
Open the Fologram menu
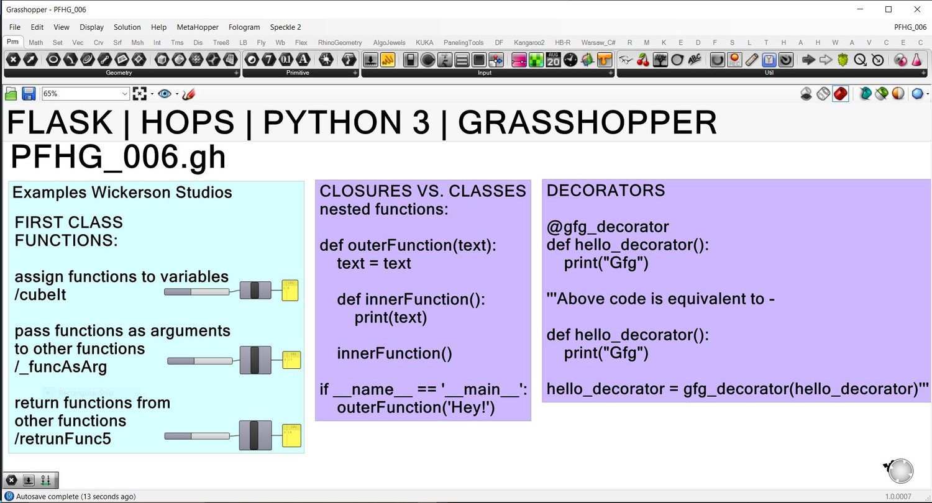click(244, 27)
